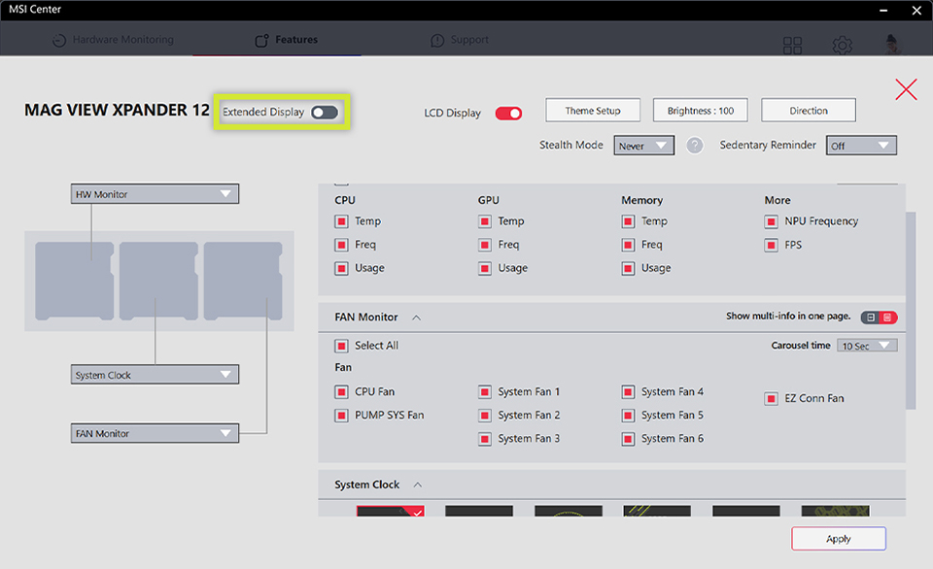Uncheck CPU Usage checkbox
933x569 pixels.
point(341,269)
